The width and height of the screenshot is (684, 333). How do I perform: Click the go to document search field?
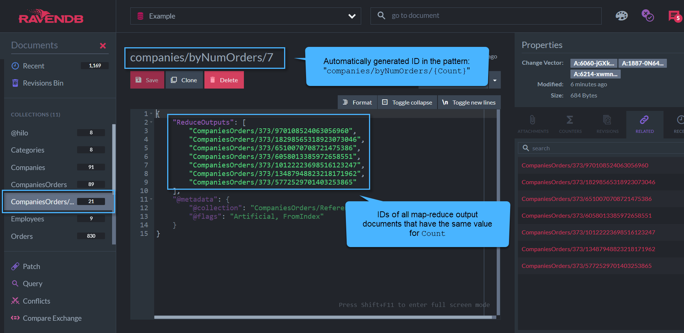[486, 16]
